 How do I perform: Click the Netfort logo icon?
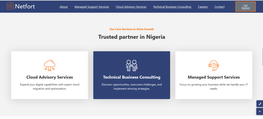(10, 6)
